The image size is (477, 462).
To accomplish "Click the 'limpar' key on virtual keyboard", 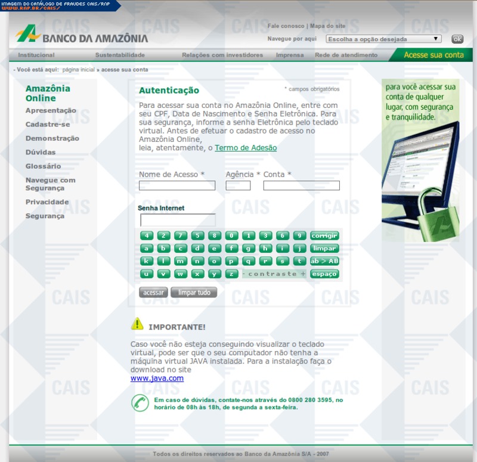I will (x=324, y=249).
